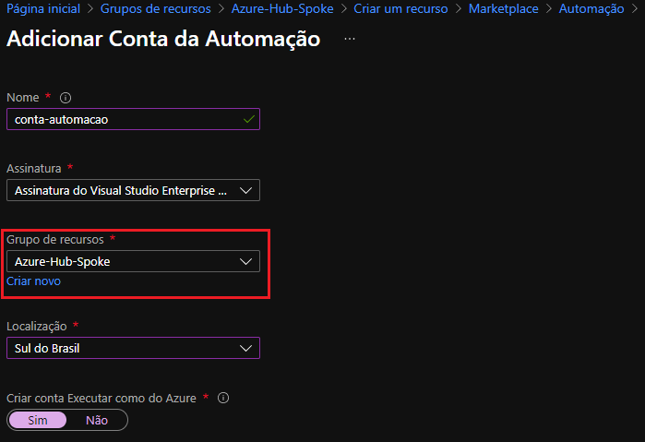This screenshot has height=442, width=645.
Task: Return to Marketplace breadcrumb
Action: (x=505, y=8)
